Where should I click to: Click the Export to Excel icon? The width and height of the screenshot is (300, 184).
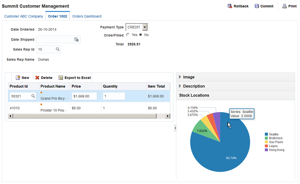(x=61, y=77)
